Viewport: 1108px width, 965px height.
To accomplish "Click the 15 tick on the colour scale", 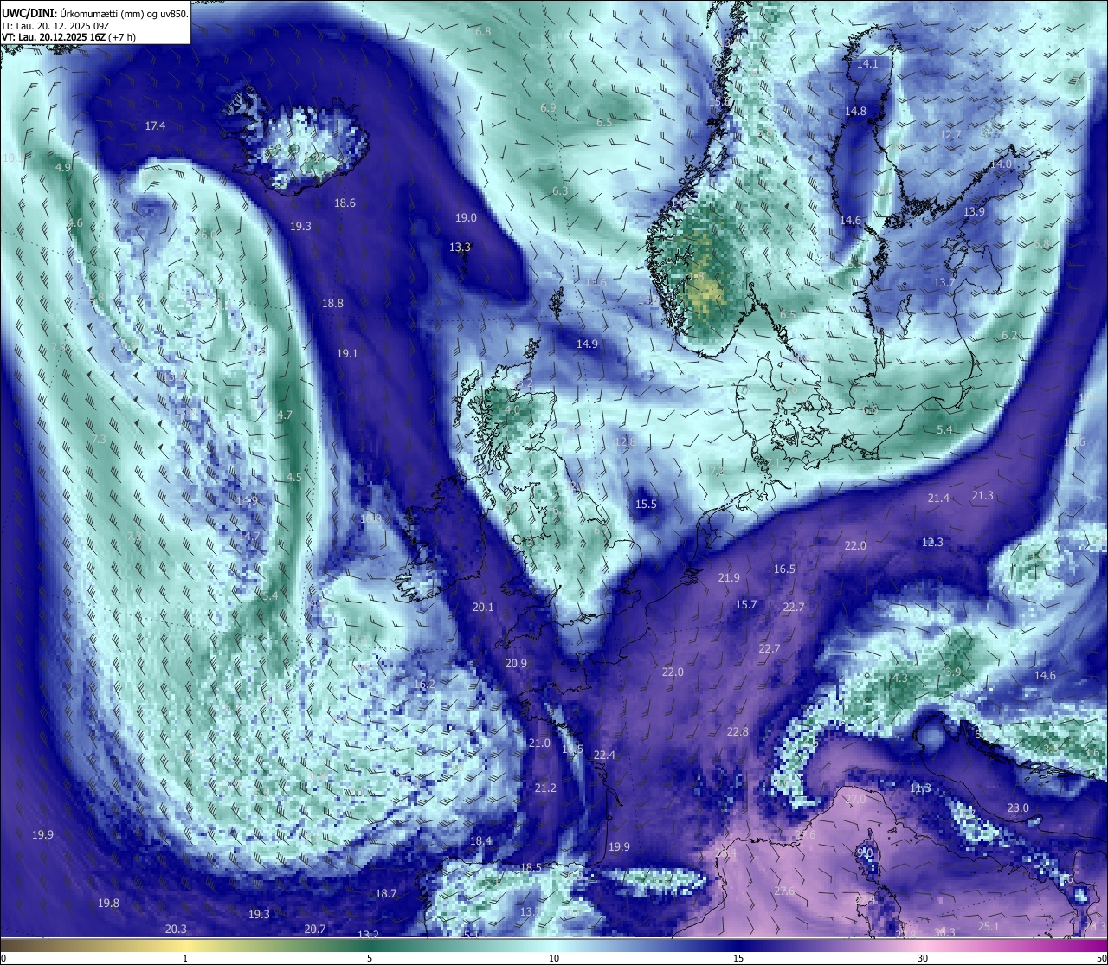I will [x=738, y=958].
